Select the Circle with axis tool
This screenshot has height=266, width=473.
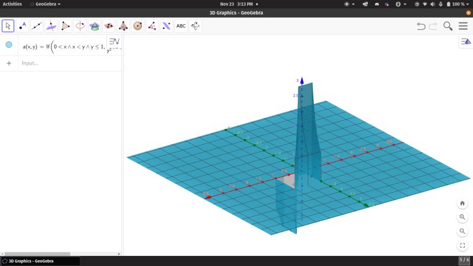pos(80,26)
